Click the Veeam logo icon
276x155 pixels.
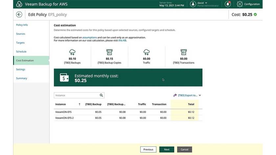[19, 4]
